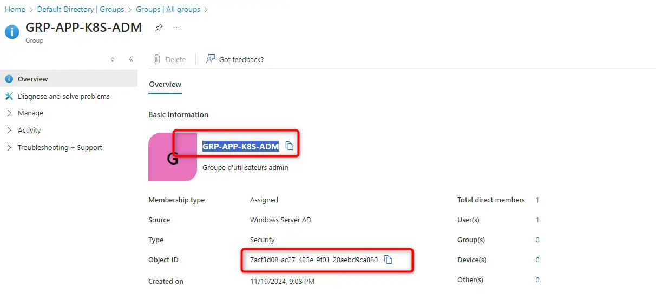Click the 'Security' type value
The height and width of the screenshot is (300, 656).
(263, 240)
